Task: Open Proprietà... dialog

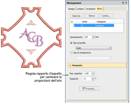Action: [89, 89]
